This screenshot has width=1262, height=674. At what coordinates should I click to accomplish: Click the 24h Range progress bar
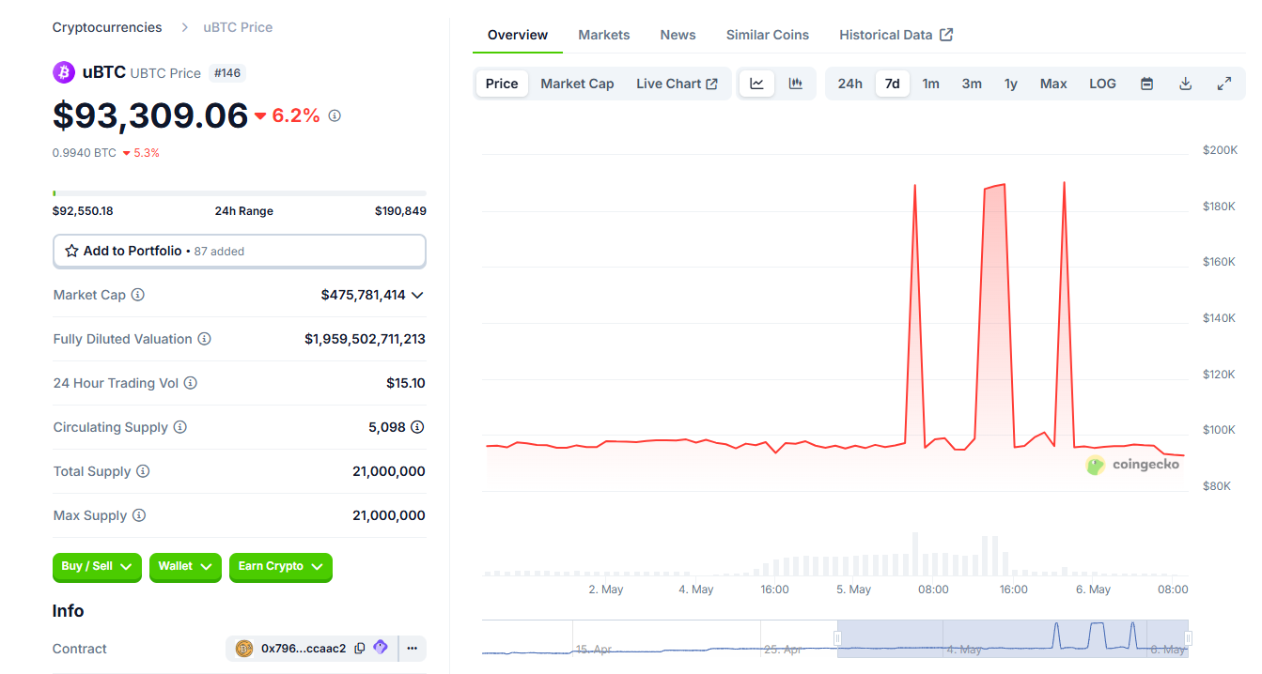pyautogui.click(x=240, y=193)
